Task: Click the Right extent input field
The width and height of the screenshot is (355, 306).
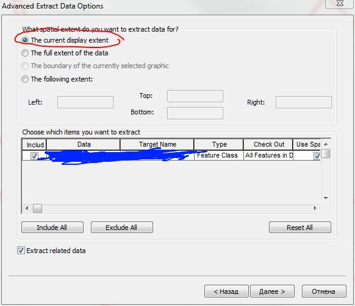Action: [304, 102]
